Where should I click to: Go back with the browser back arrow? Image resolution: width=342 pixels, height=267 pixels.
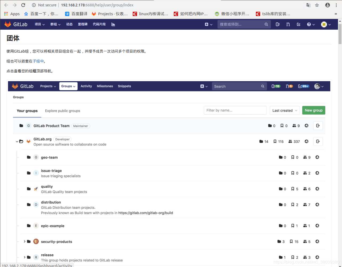click(6, 5)
